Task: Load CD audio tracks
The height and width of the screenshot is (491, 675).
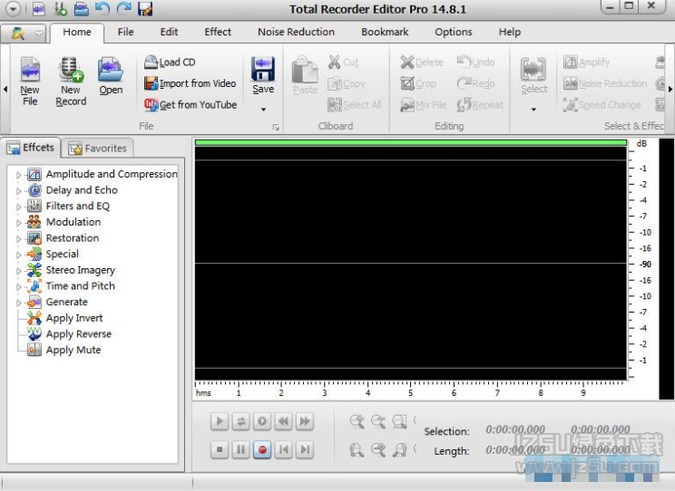Action: pyautogui.click(x=170, y=63)
